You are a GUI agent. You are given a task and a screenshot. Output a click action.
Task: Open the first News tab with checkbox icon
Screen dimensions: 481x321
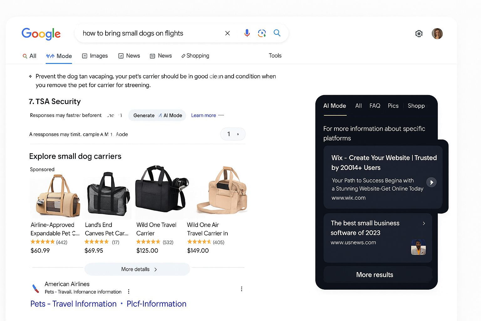pos(129,56)
